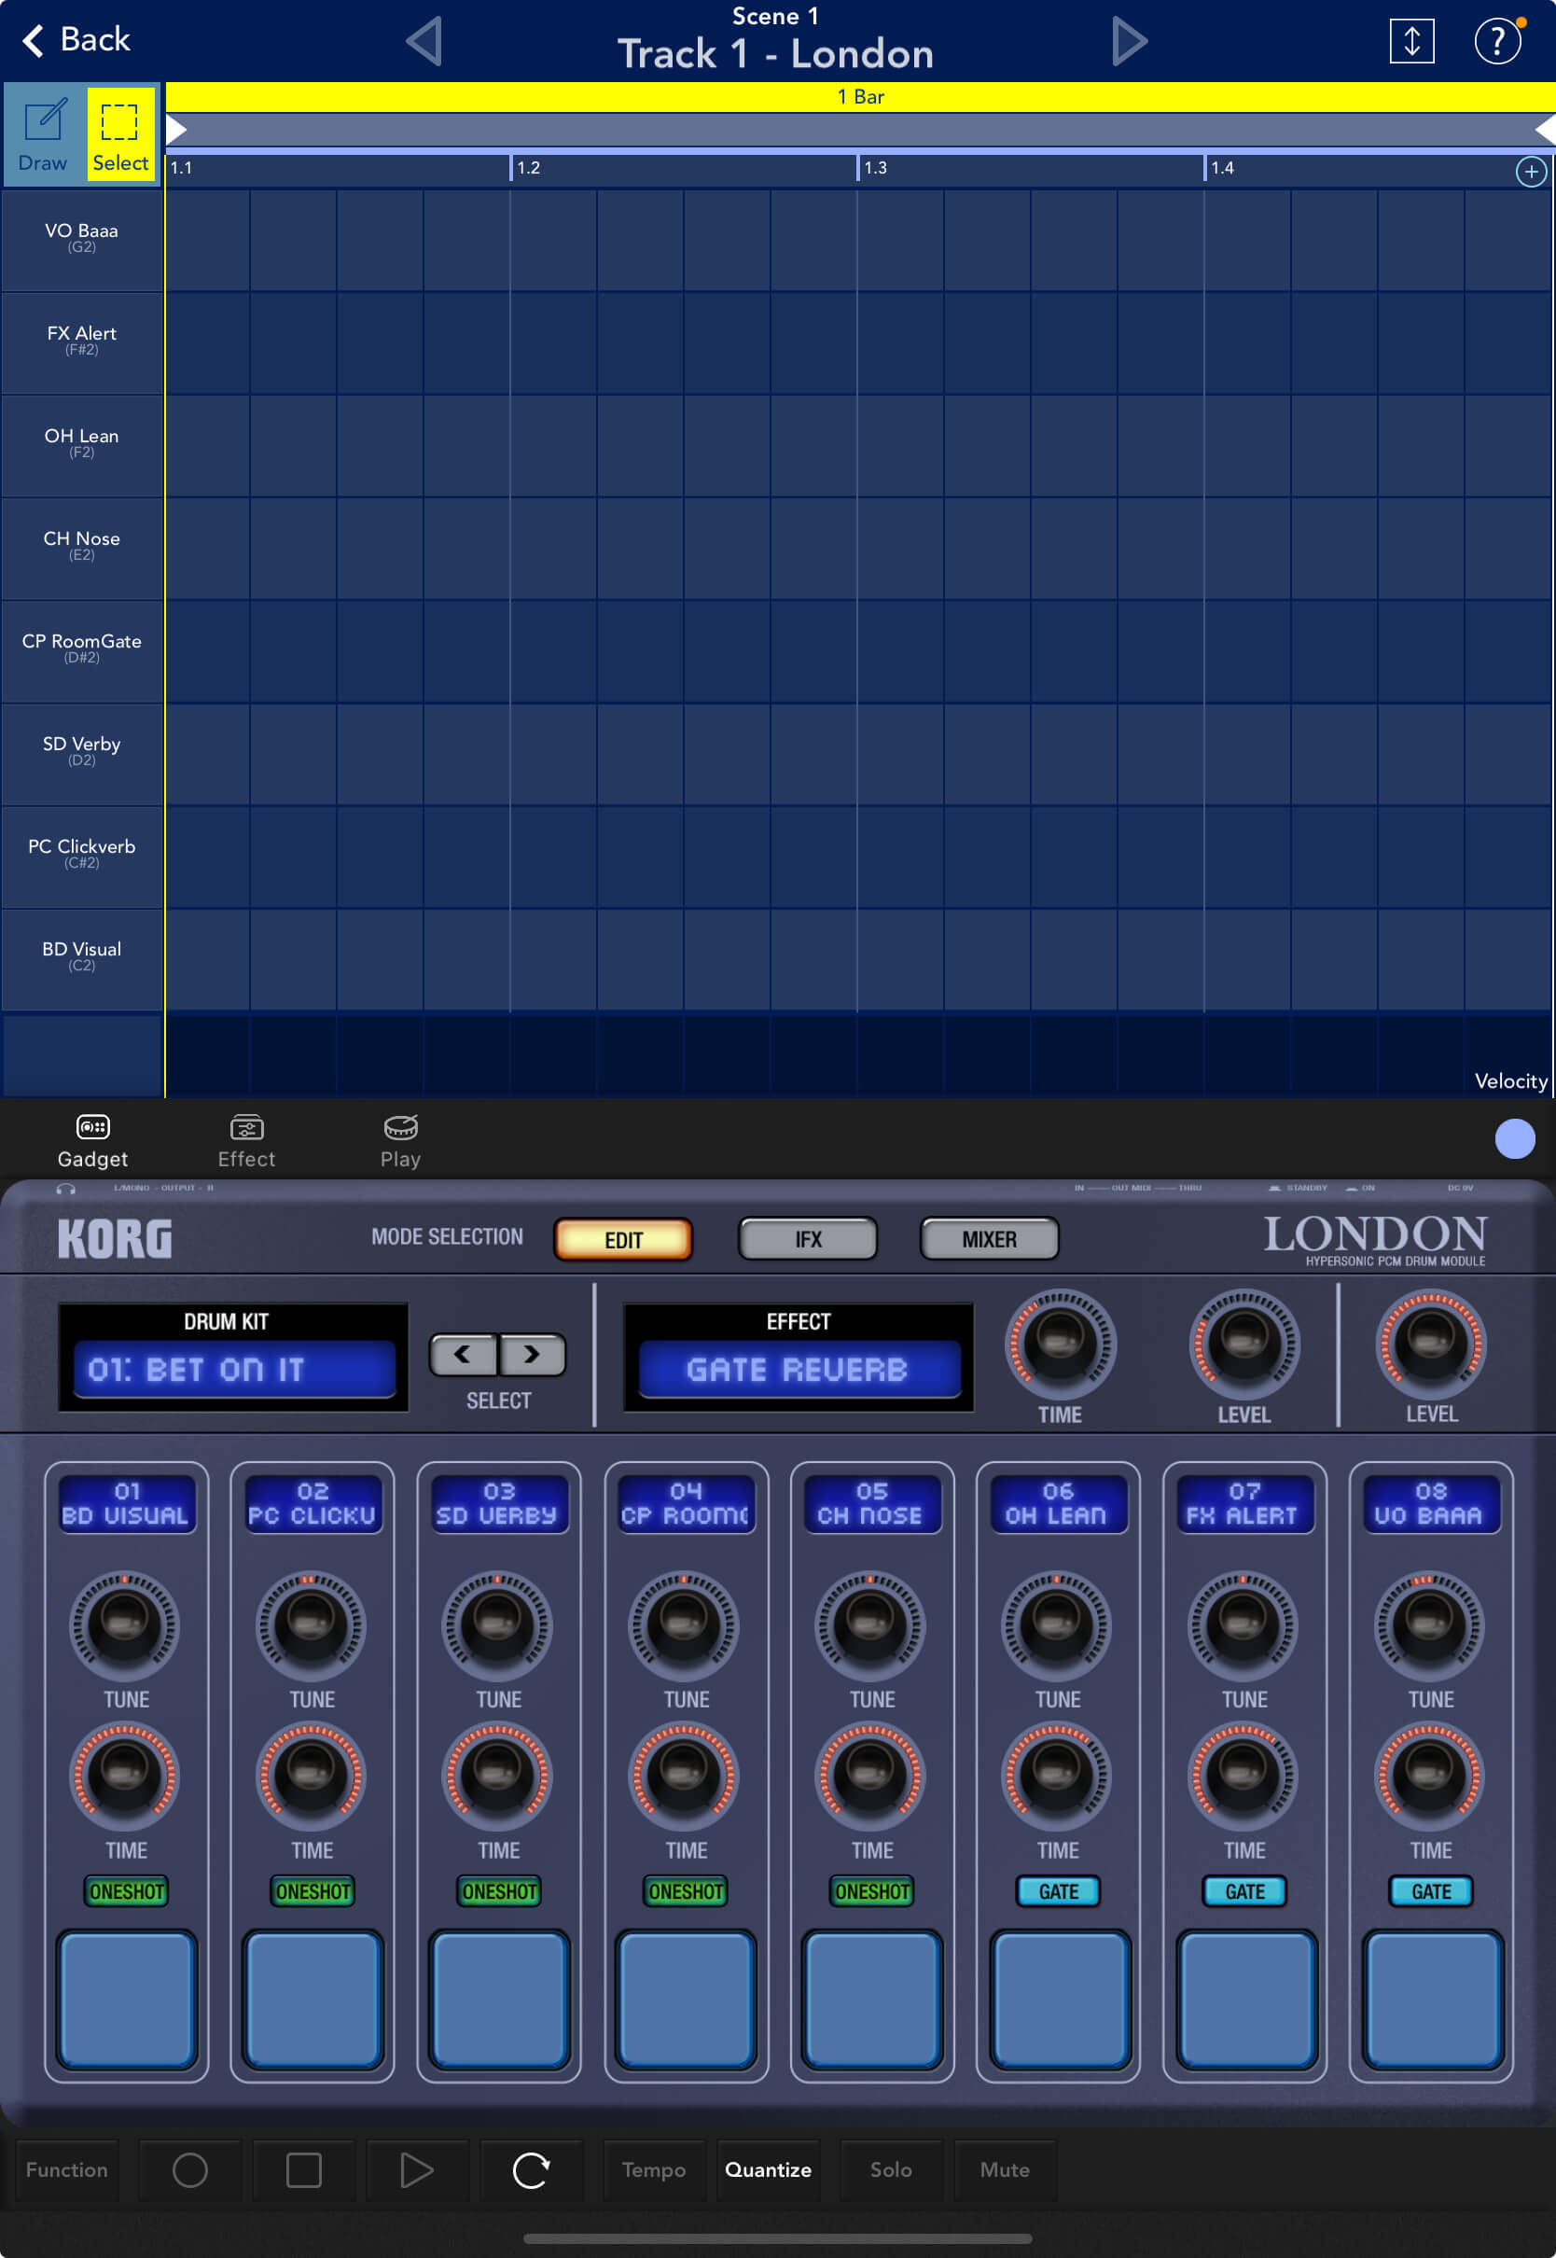Click the TIME knob of pad 02
This screenshot has height=2258, width=1556.
(311, 1776)
